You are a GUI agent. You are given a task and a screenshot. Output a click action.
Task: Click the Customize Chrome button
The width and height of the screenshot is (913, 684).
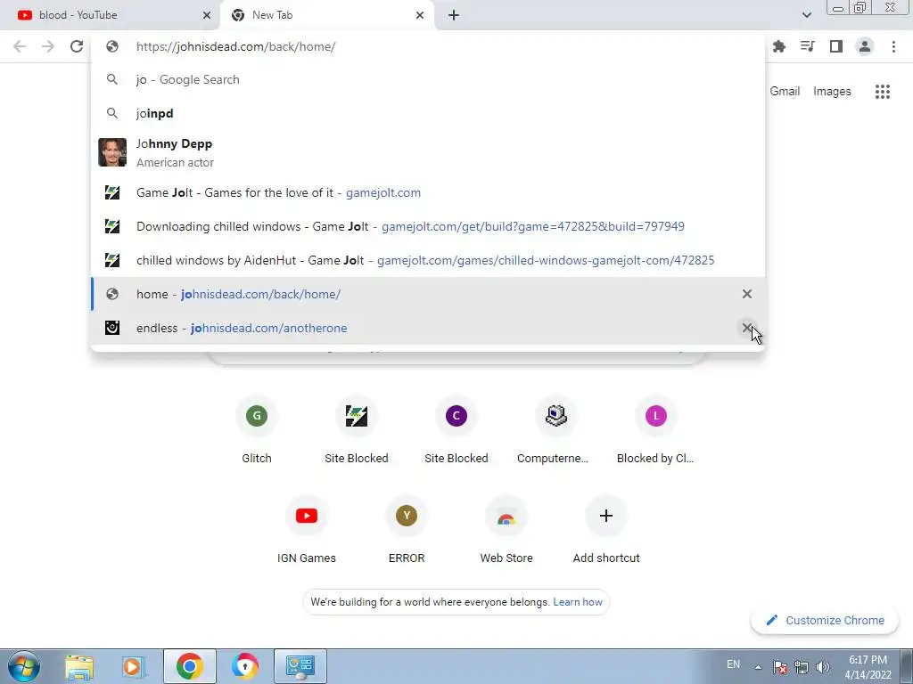coord(825,621)
